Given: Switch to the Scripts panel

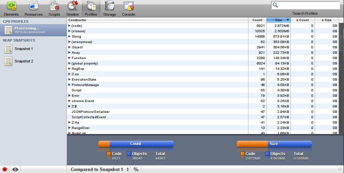Looking at the screenshot, I should point(54,6).
